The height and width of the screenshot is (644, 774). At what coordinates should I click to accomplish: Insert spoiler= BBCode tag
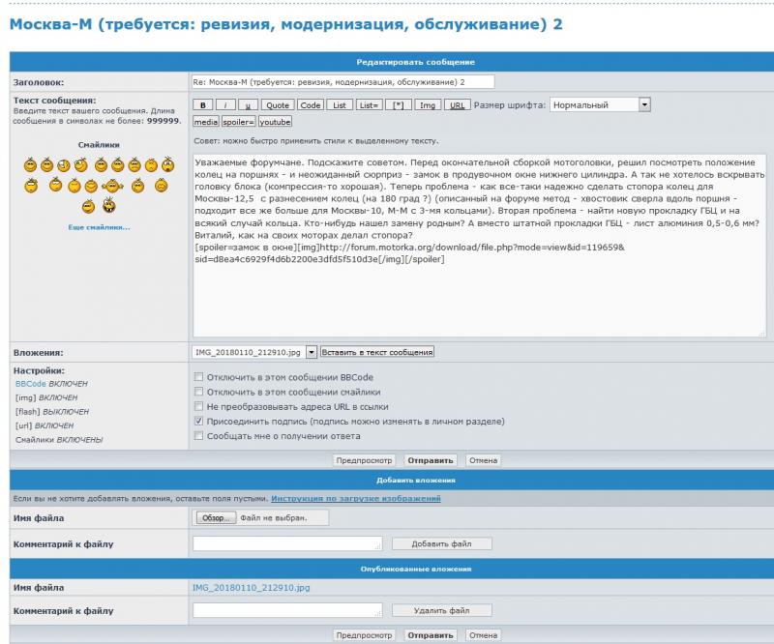[x=238, y=122]
